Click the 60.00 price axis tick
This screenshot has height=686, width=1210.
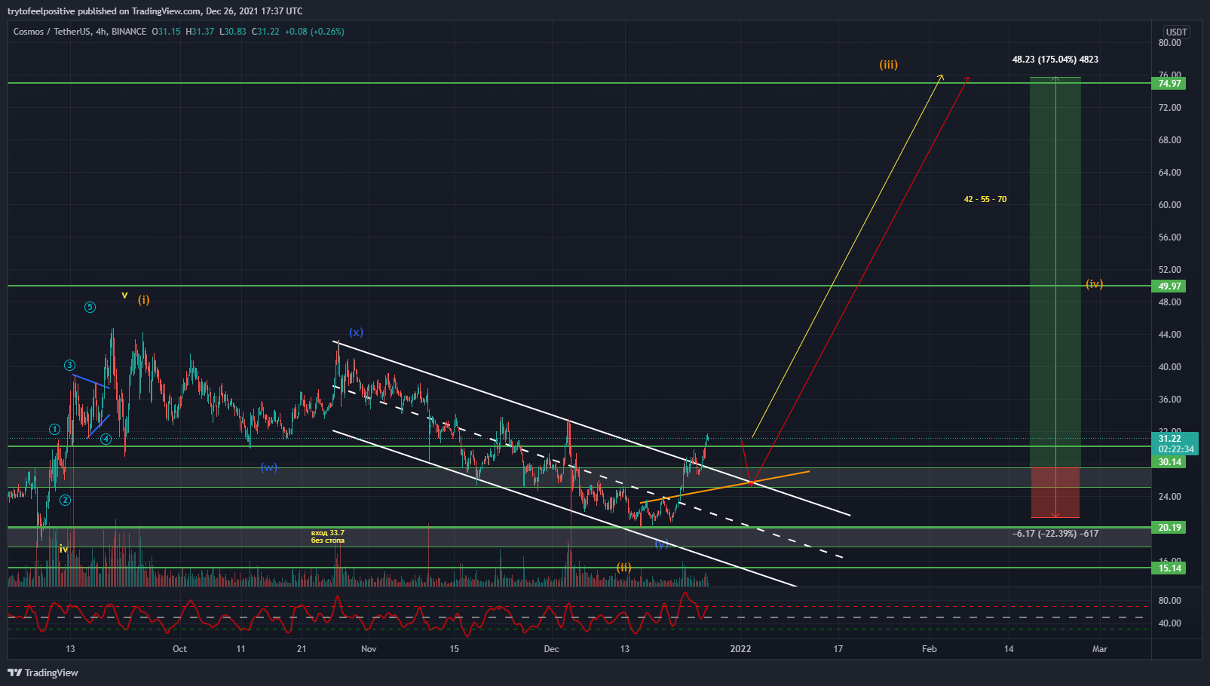(1169, 205)
